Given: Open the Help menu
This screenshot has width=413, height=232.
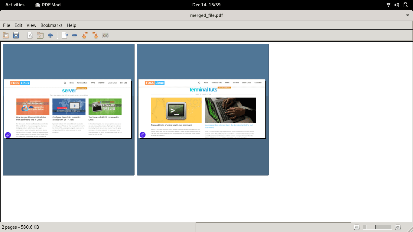Looking at the screenshot, I should [71, 25].
